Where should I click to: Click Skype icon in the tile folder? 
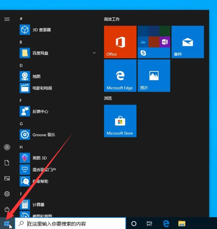click(x=143, y=53)
